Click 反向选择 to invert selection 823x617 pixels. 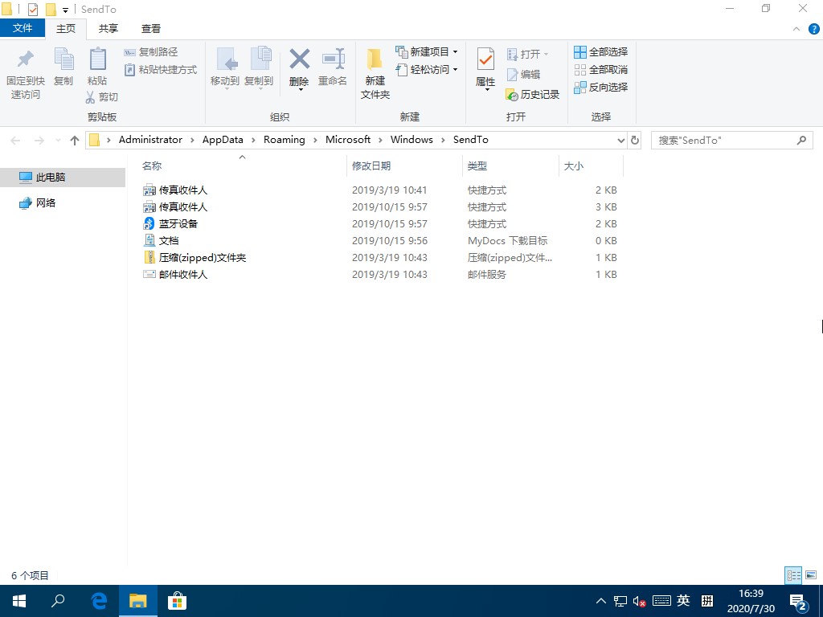click(x=601, y=87)
